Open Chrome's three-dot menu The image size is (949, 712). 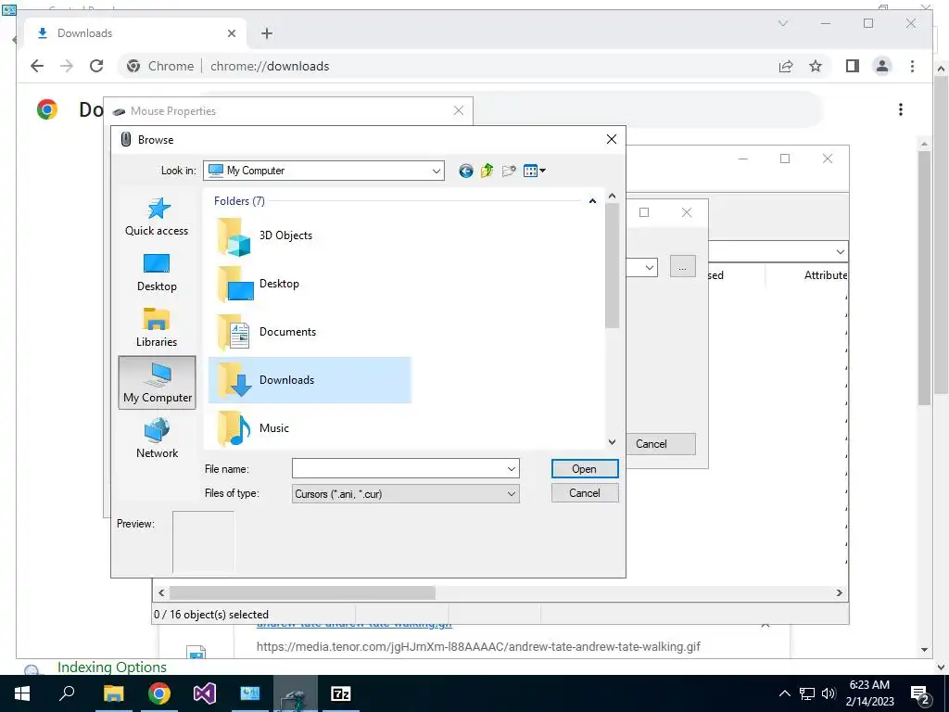tap(912, 66)
